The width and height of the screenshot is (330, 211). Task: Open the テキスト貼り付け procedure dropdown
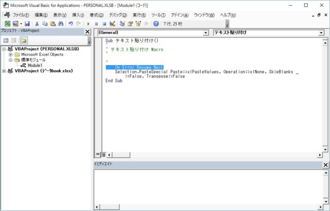point(321,33)
